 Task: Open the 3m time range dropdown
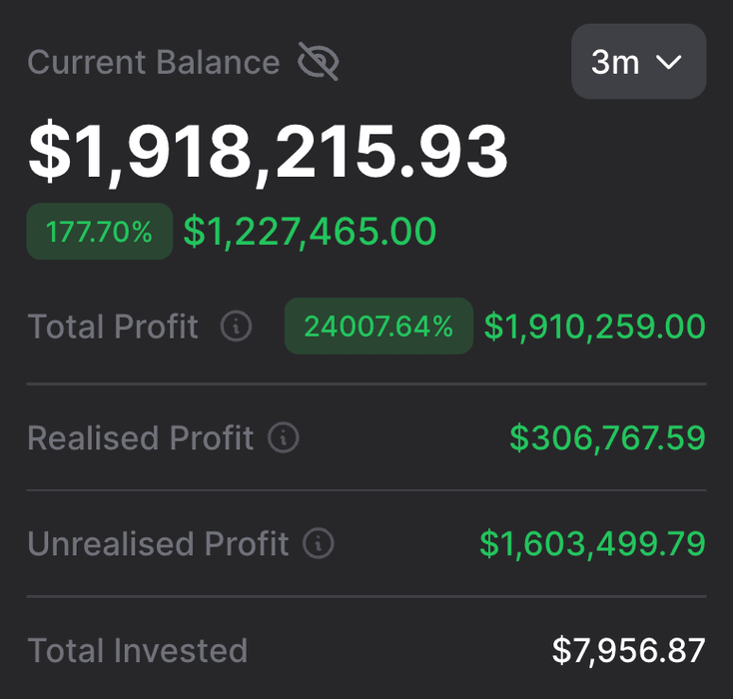[638, 62]
